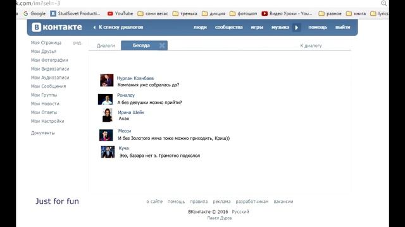Open Месси's profile name link

(x=125, y=131)
